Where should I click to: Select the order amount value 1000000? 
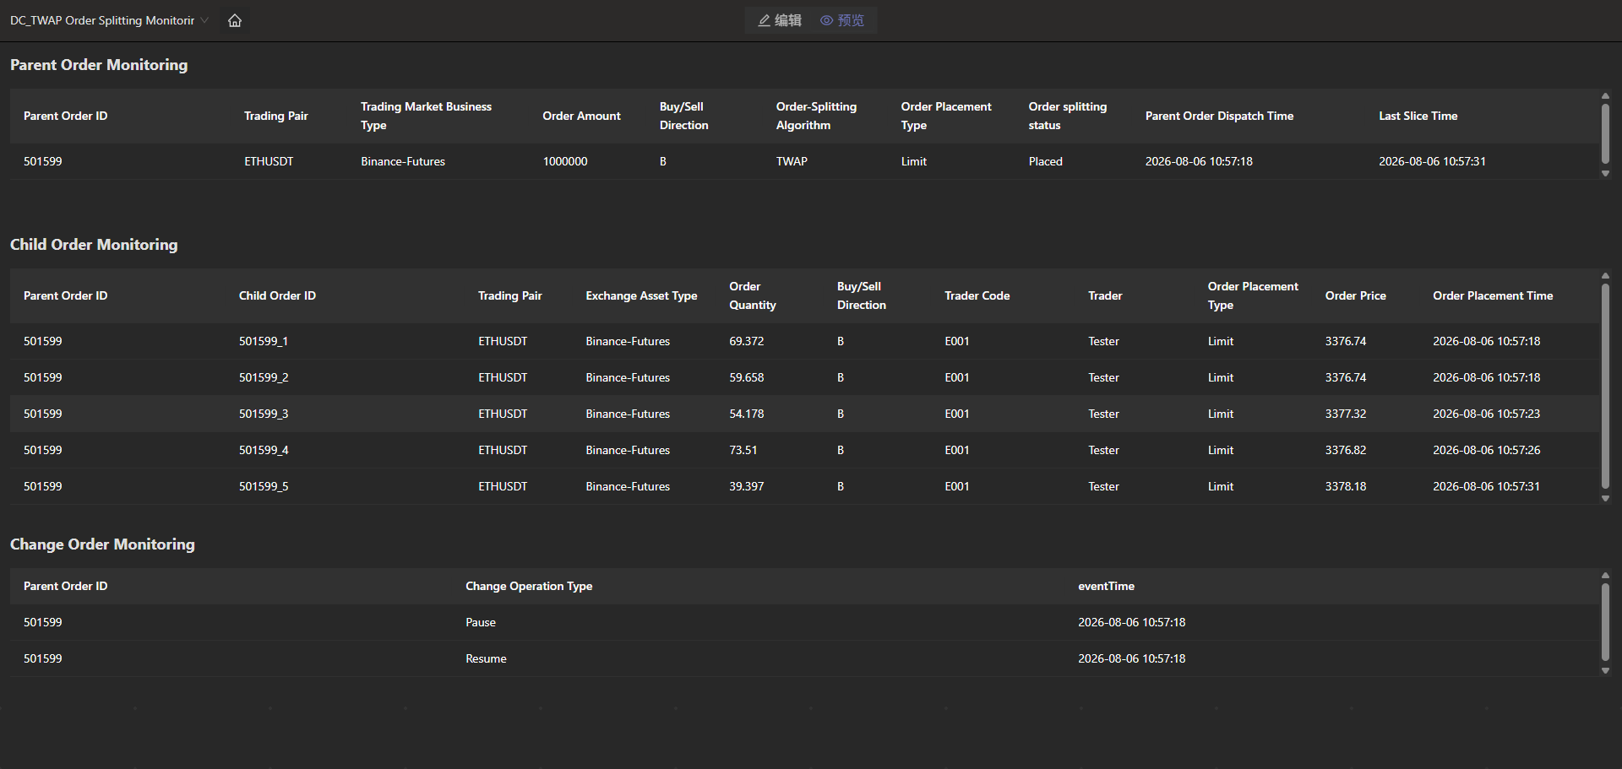coord(565,161)
